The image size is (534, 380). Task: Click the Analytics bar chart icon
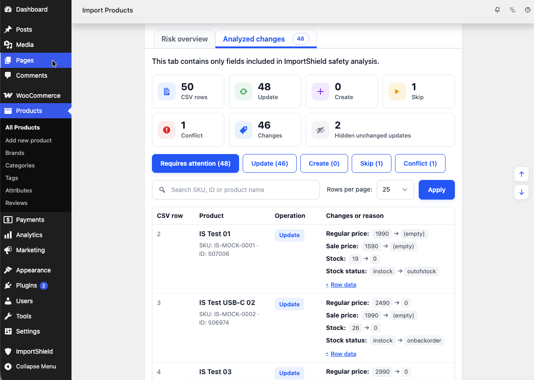[8, 235]
